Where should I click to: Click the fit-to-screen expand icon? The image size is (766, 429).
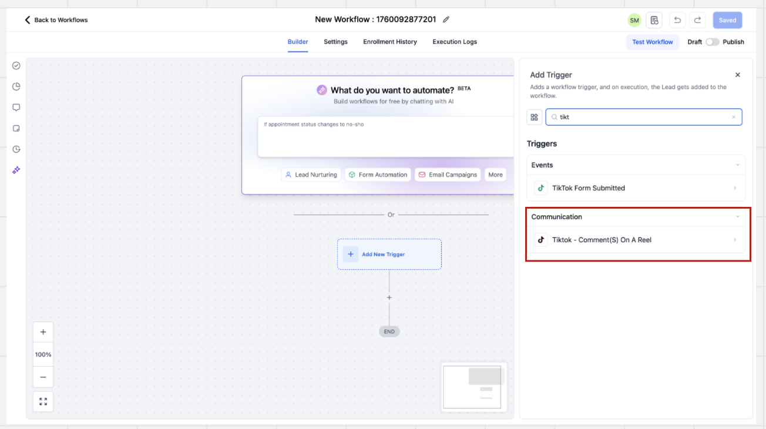tap(43, 401)
